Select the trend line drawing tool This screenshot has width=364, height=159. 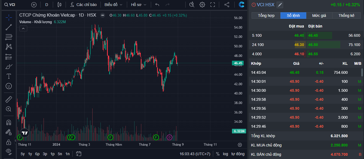click(x=9, y=27)
